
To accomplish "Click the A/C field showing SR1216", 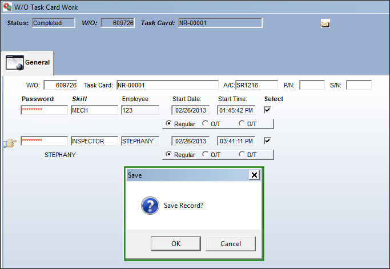I will point(256,85).
